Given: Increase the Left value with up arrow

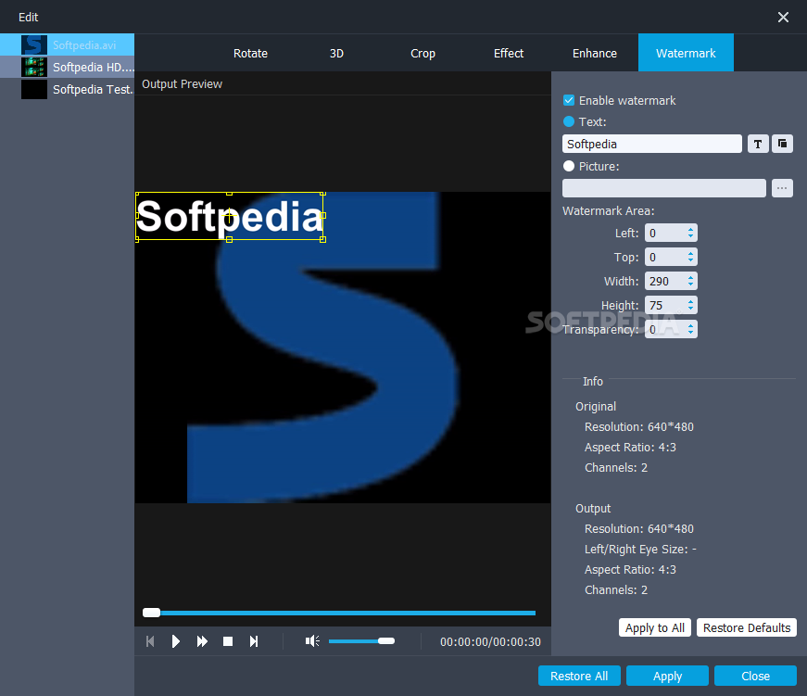Looking at the screenshot, I should coord(690,230).
